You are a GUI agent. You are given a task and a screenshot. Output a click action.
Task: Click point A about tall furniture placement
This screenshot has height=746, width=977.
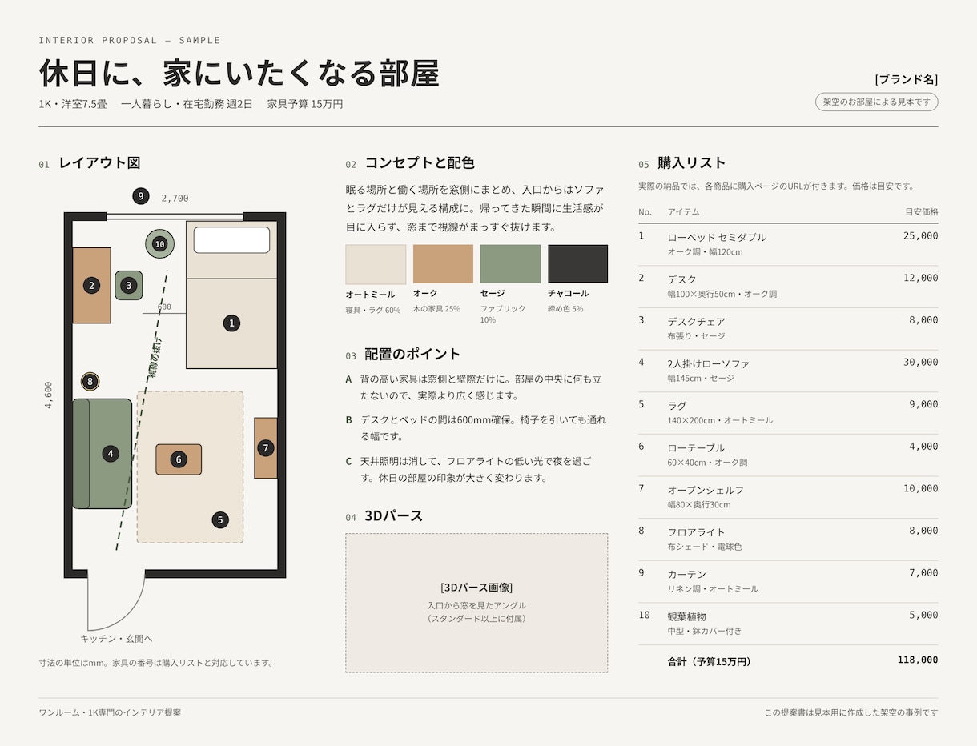coord(476,387)
